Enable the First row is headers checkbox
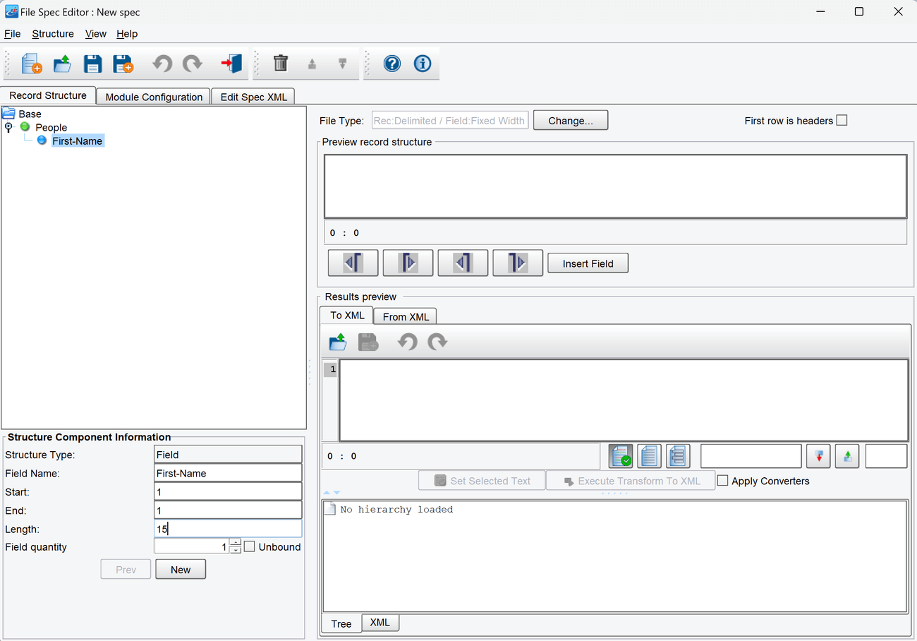Image resolution: width=917 pixels, height=641 pixels. 842,121
